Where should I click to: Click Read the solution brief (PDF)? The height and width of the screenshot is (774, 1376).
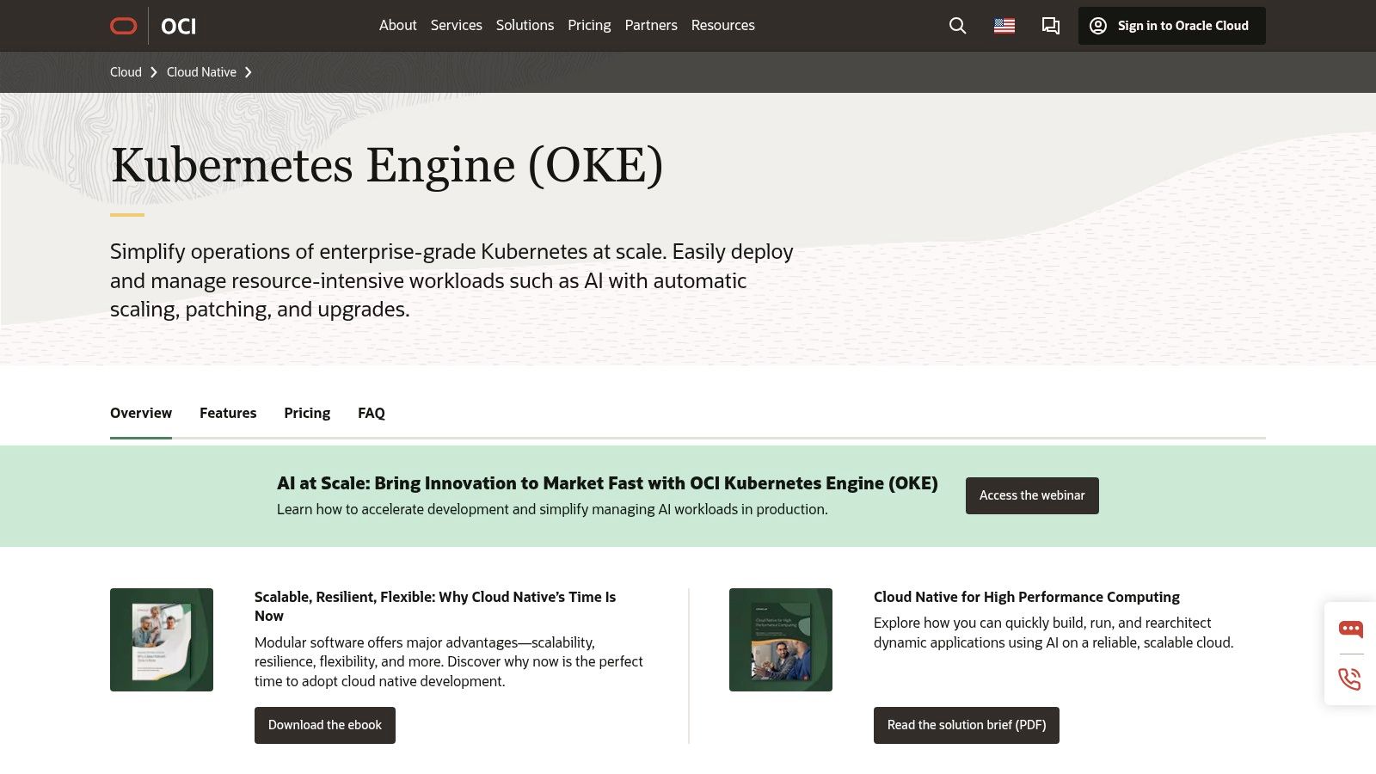click(x=966, y=725)
